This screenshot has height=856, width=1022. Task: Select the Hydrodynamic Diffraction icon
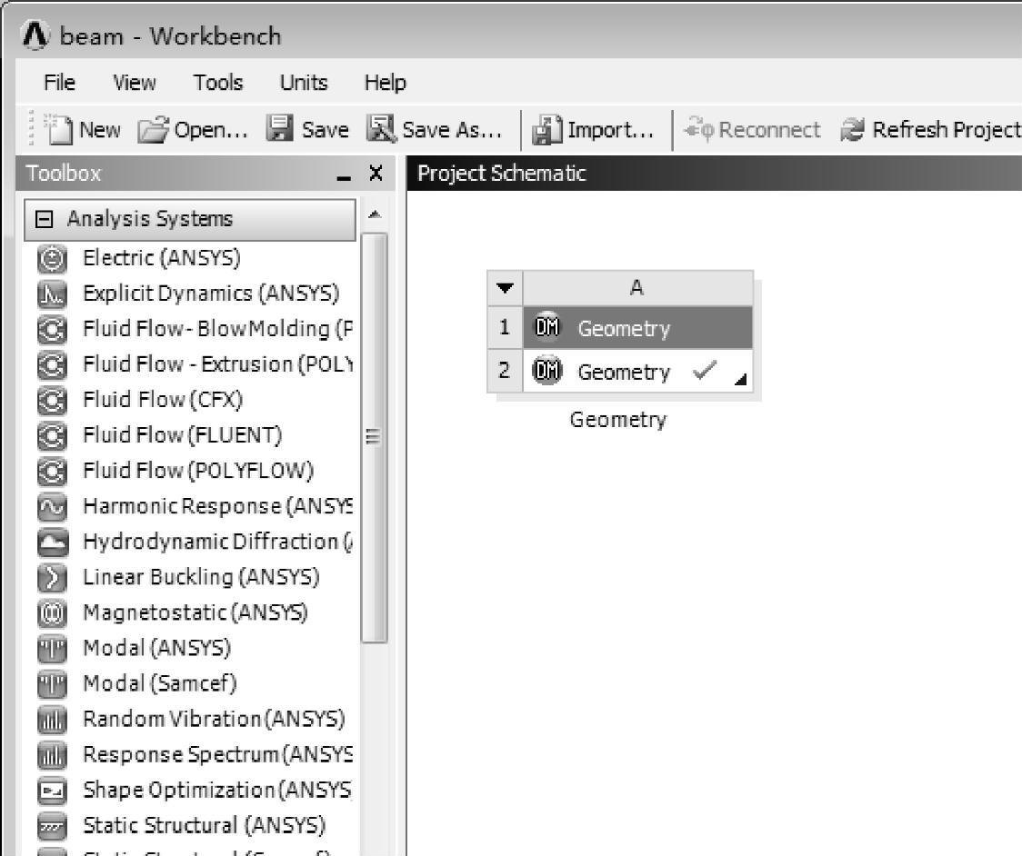coord(52,542)
